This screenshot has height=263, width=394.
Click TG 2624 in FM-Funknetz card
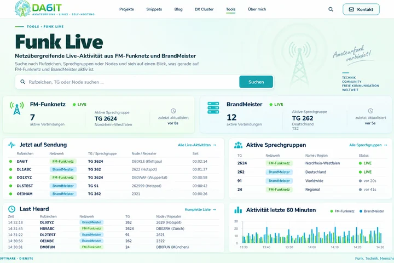pos(106,118)
